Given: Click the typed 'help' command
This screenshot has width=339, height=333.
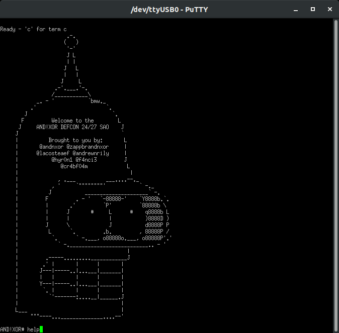Looking at the screenshot, I should [33, 329].
